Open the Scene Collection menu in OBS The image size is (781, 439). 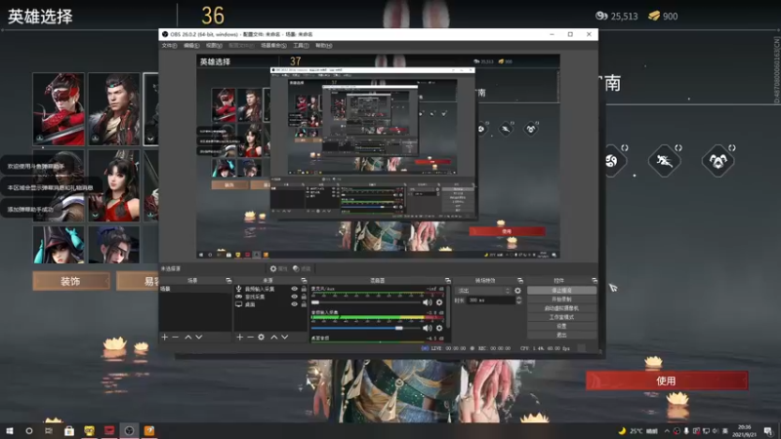pos(273,45)
